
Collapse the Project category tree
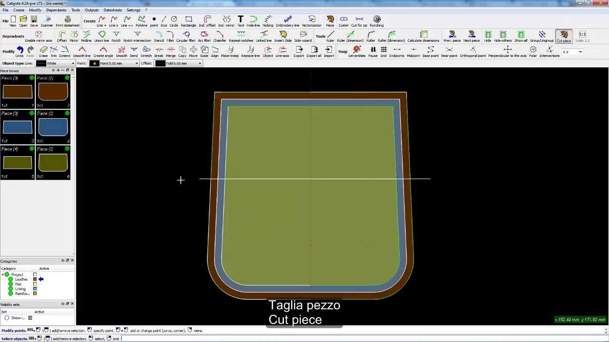pos(2,275)
